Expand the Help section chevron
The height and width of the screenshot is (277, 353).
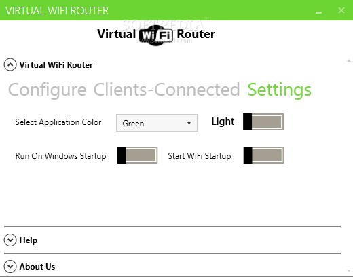10,240
